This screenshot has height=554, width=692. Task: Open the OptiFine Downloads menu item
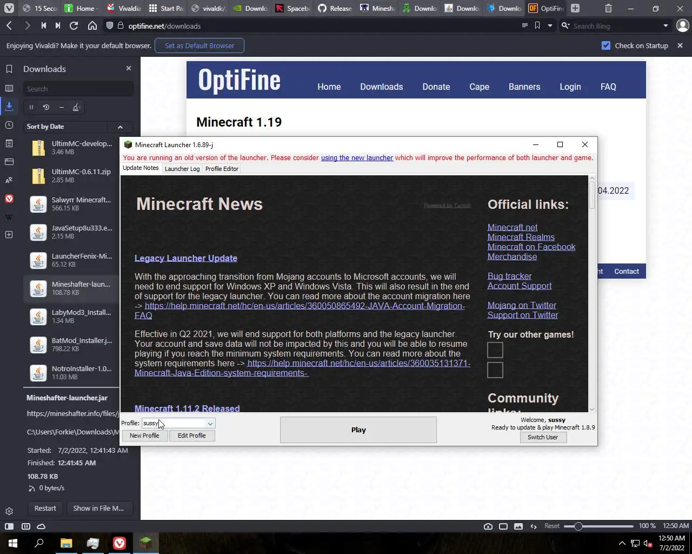coord(382,87)
